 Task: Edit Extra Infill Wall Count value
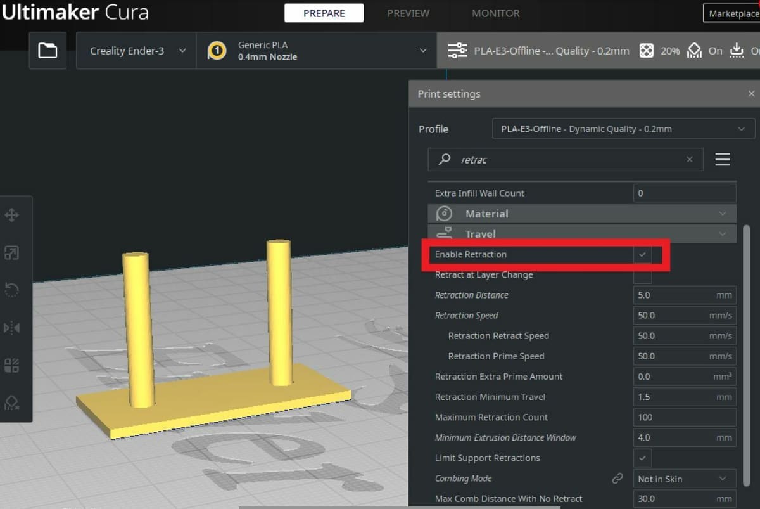pyautogui.click(x=685, y=193)
